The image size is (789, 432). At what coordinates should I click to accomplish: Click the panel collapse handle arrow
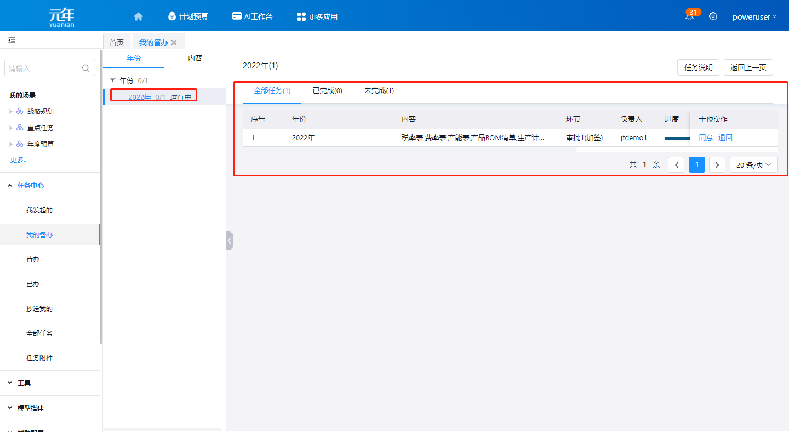[229, 240]
